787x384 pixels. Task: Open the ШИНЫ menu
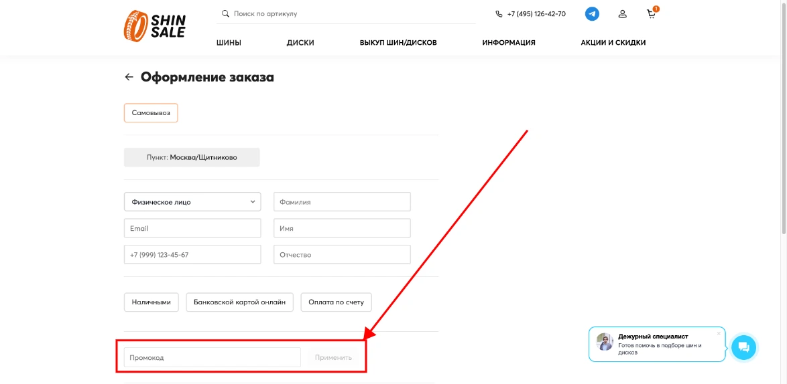pos(229,43)
